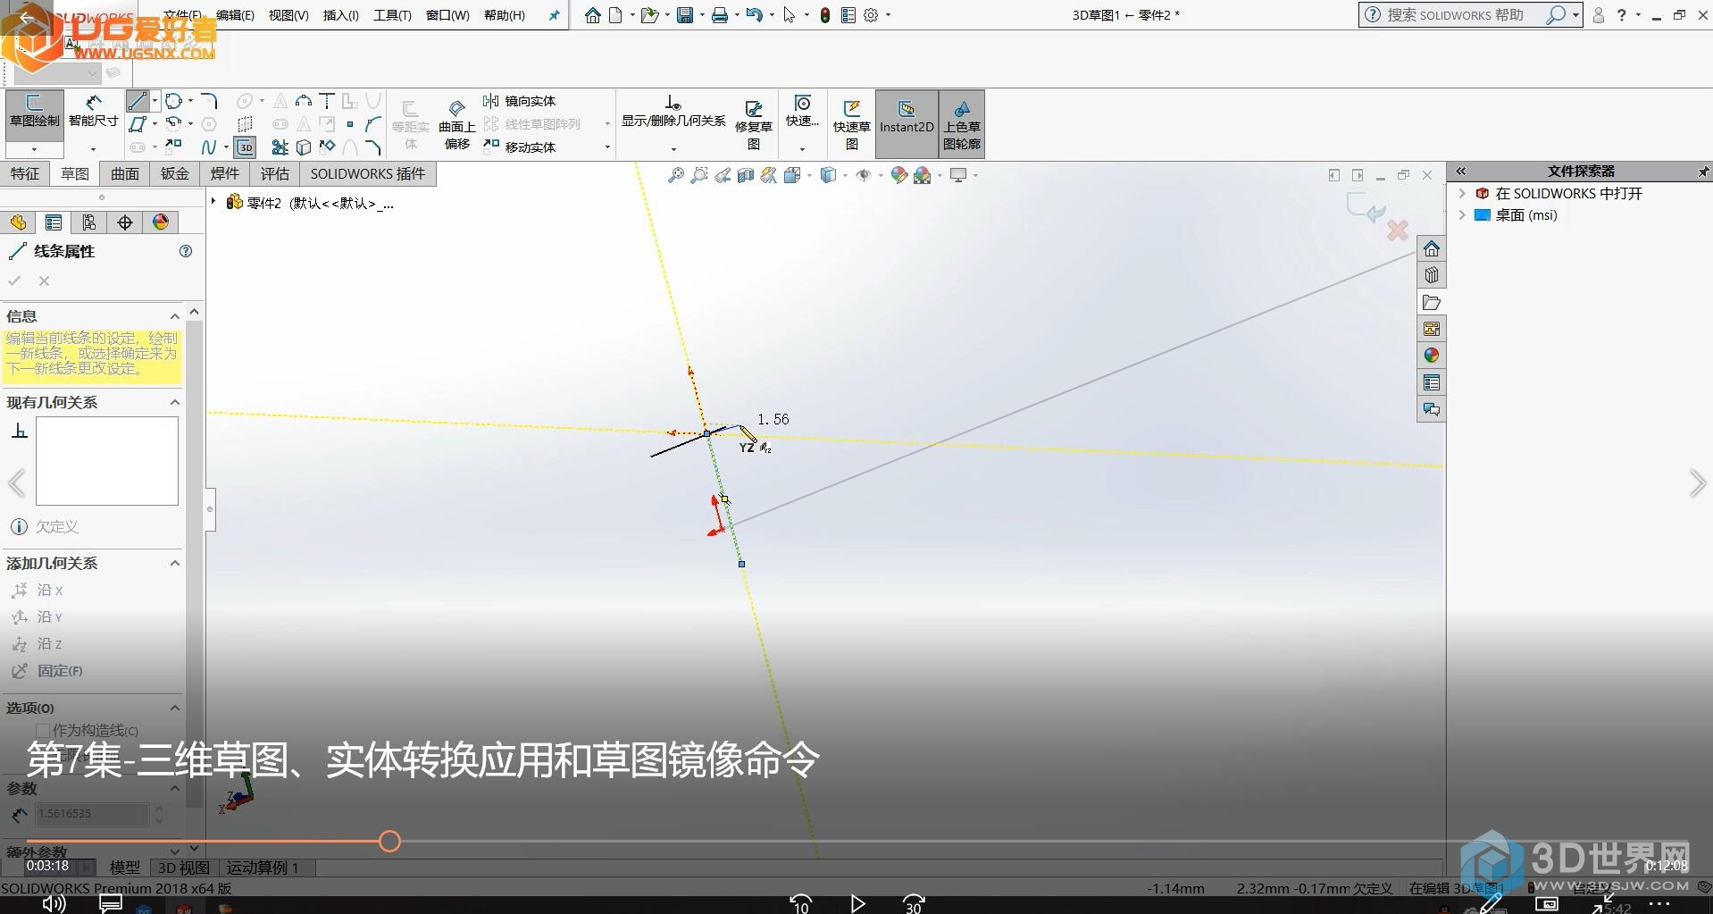The height and width of the screenshot is (914, 1713).
Task: Click the video progress slider handle
Action: coord(389,841)
